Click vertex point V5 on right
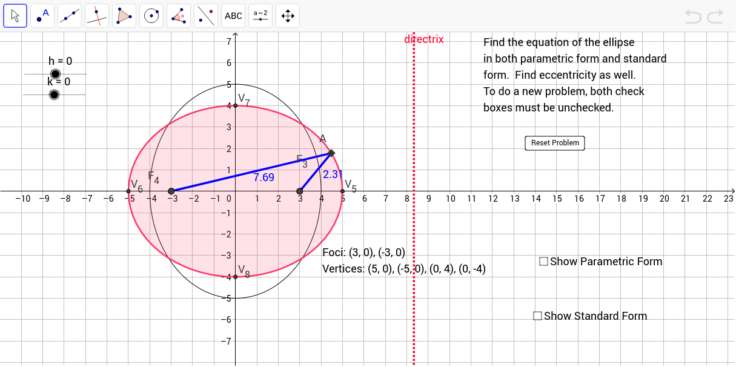Screen dimensions: 736x367 342,191
